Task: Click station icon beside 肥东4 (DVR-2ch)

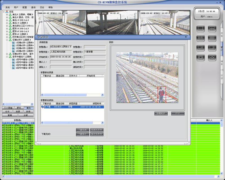Action: (10, 31)
